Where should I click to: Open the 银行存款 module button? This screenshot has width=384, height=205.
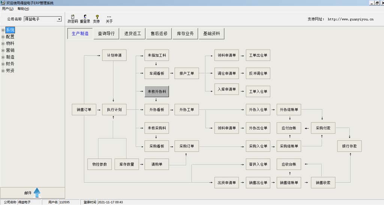pos(349,146)
